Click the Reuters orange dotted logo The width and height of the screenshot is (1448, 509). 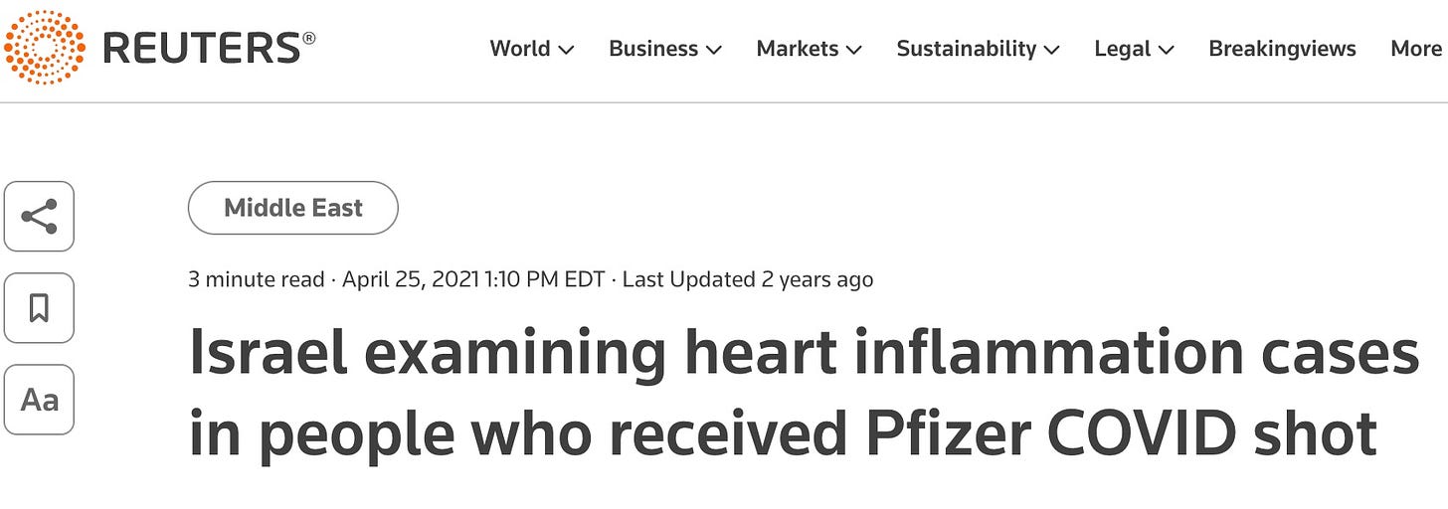click(x=47, y=48)
